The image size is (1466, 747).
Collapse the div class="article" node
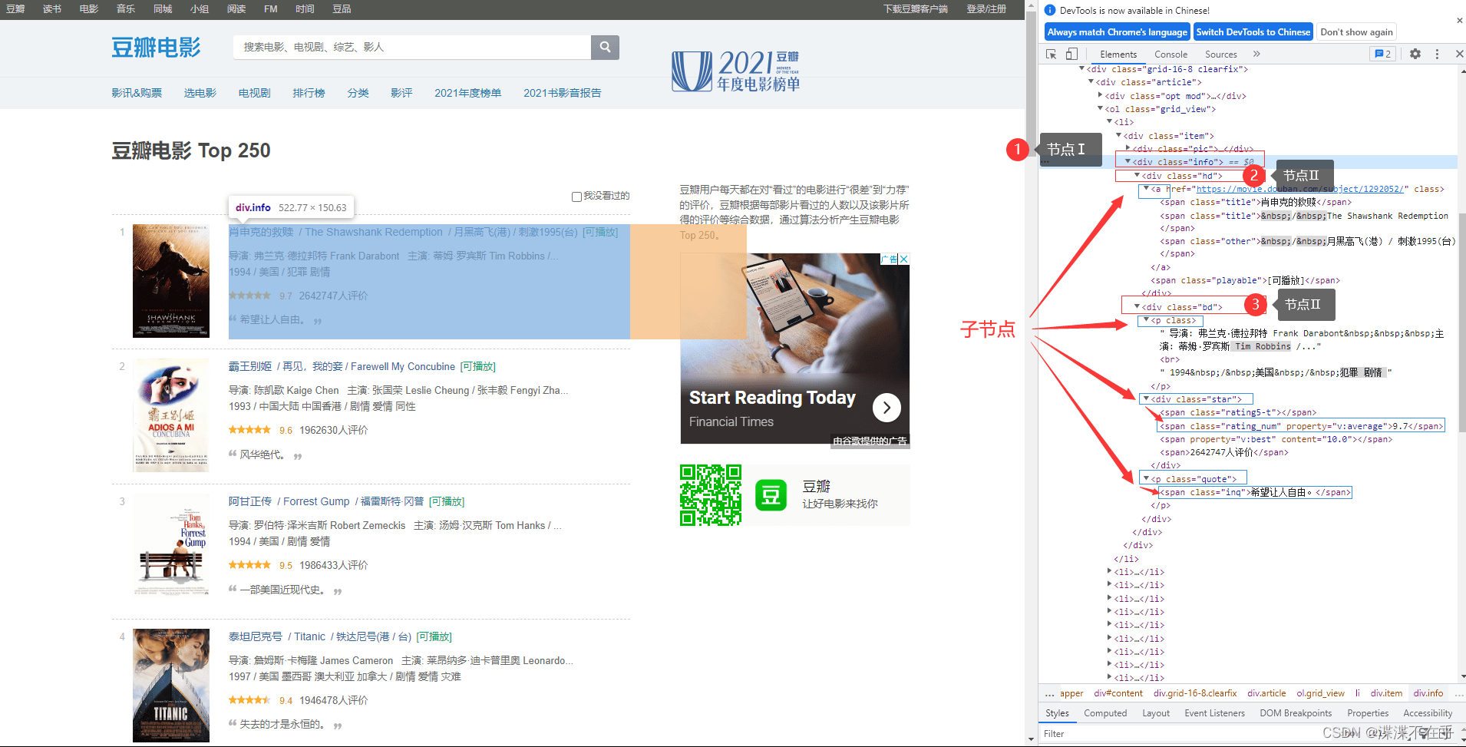[x=1091, y=82]
